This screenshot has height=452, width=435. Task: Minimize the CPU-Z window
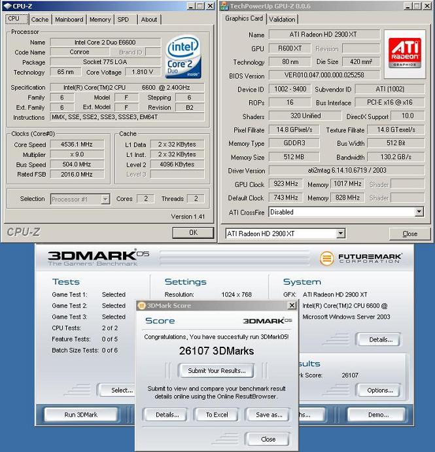tap(190, 6)
